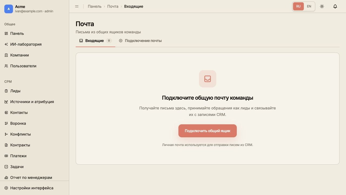346x195 pixels.
Task: Open Лиды in the sidebar
Action: point(35,91)
